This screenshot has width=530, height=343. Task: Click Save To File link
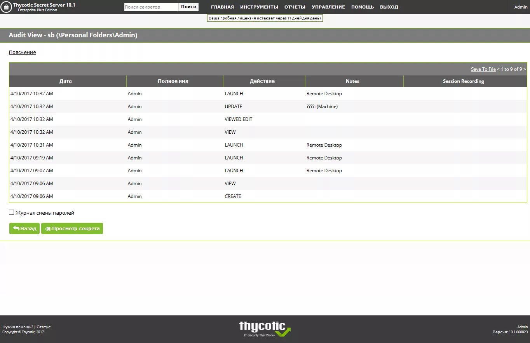[483, 69]
